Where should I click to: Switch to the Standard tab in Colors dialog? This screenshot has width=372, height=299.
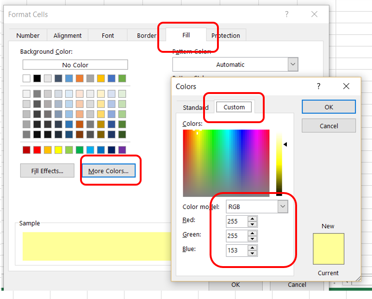point(196,107)
